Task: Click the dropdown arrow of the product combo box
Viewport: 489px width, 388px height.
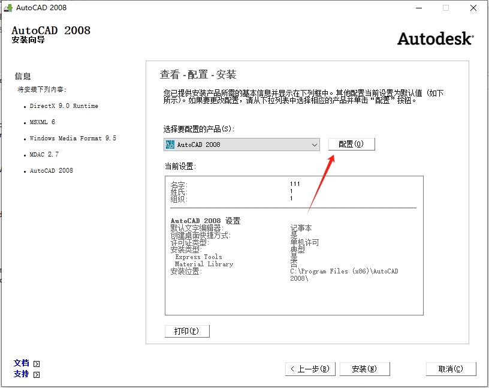Action: [313, 144]
